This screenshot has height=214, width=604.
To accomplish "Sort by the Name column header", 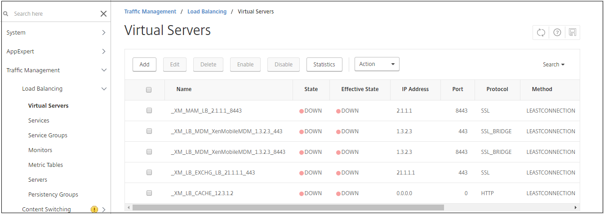I will pos(184,89).
